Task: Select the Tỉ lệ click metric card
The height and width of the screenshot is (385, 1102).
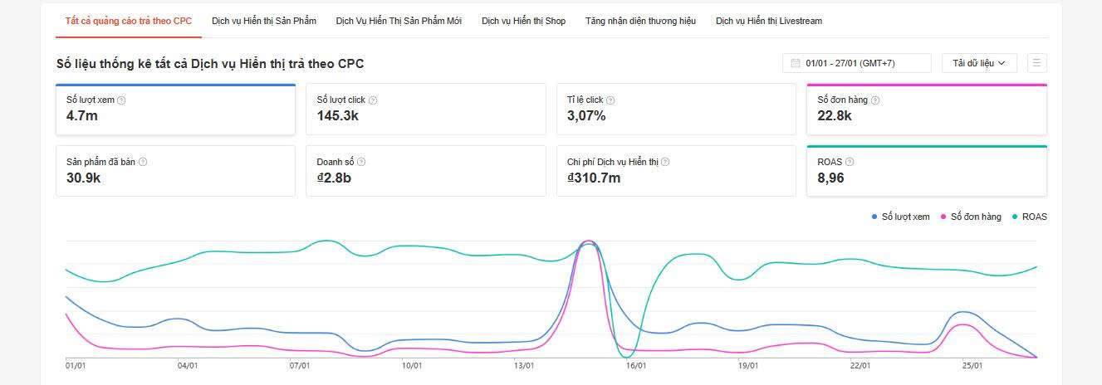Action: pyautogui.click(x=676, y=109)
